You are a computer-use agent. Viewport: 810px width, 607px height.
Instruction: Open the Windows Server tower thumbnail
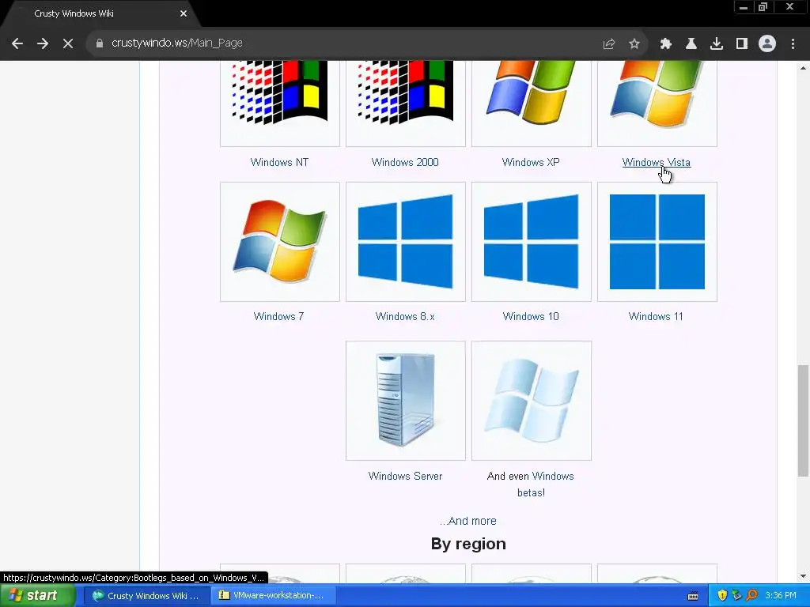click(x=406, y=401)
